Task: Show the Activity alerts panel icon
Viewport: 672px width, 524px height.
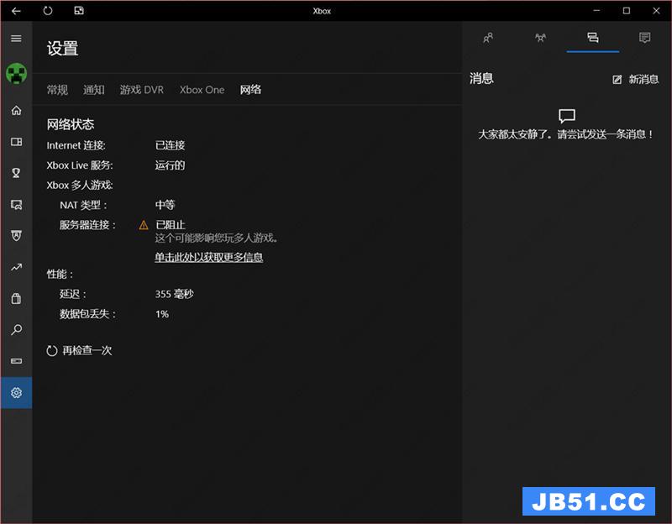Action: click(x=644, y=38)
